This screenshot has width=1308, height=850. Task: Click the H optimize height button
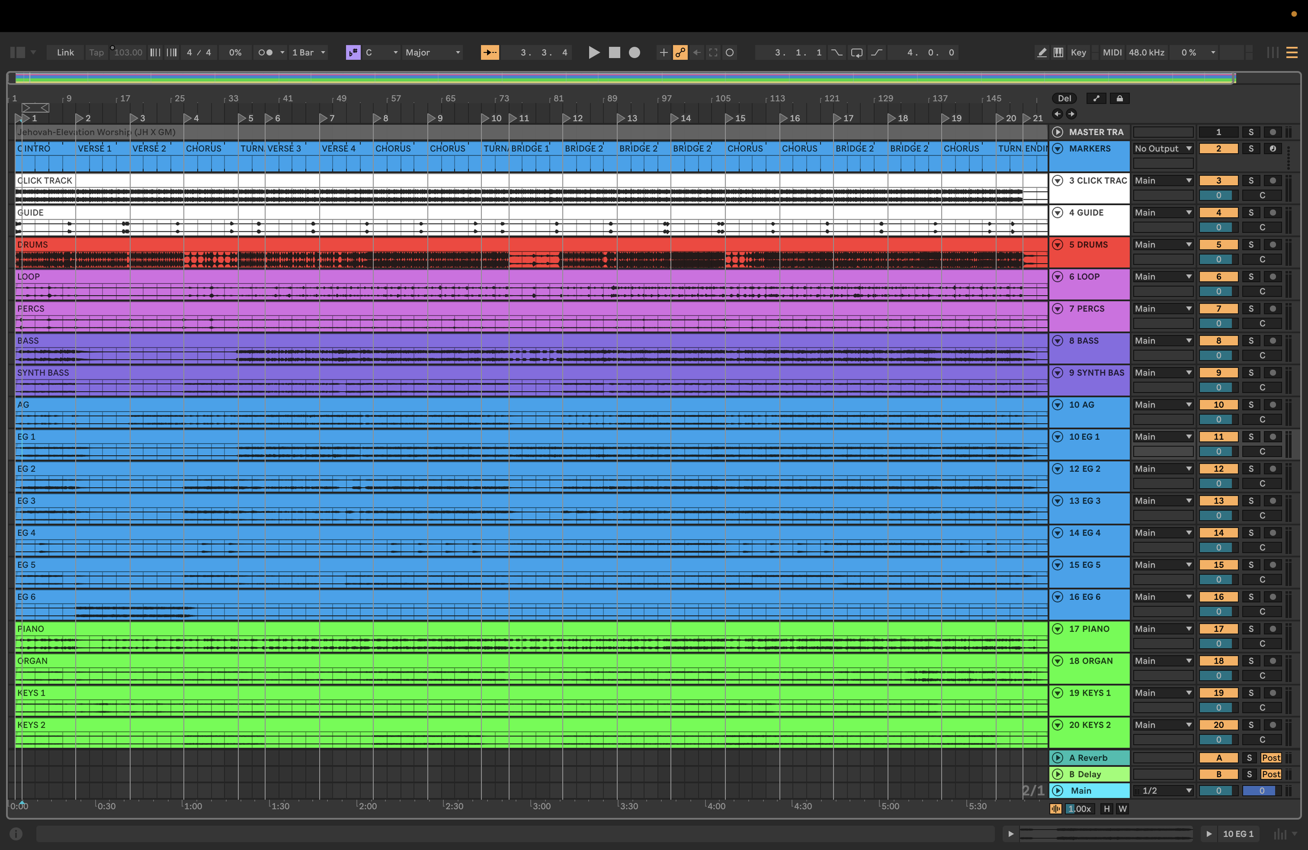point(1106,809)
